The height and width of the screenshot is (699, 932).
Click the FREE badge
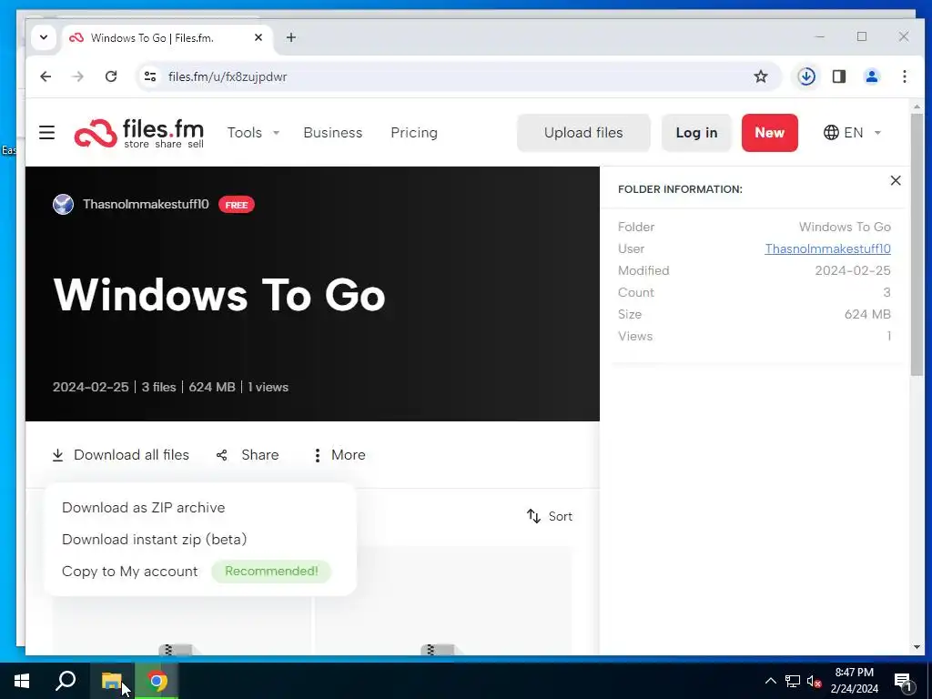click(x=237, y=205)
